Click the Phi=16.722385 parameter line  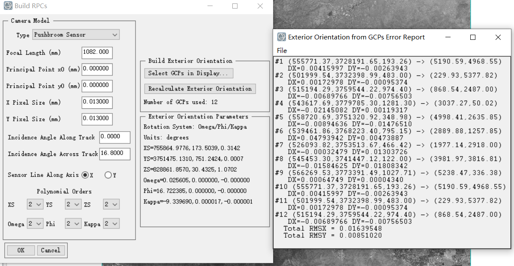click(x=195, y=191)
